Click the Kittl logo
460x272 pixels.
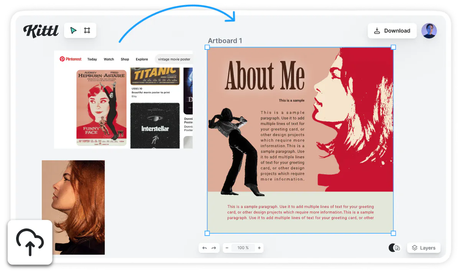pos(41,31)
